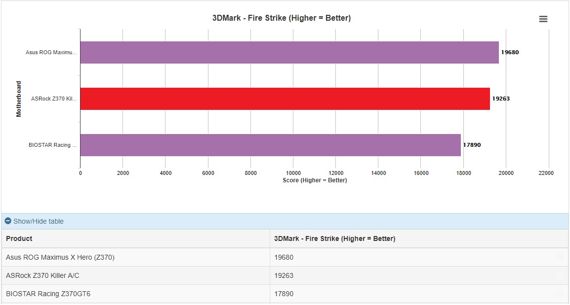
Task: Click the 10000 x-axis tick label
Action: [293, 173]
